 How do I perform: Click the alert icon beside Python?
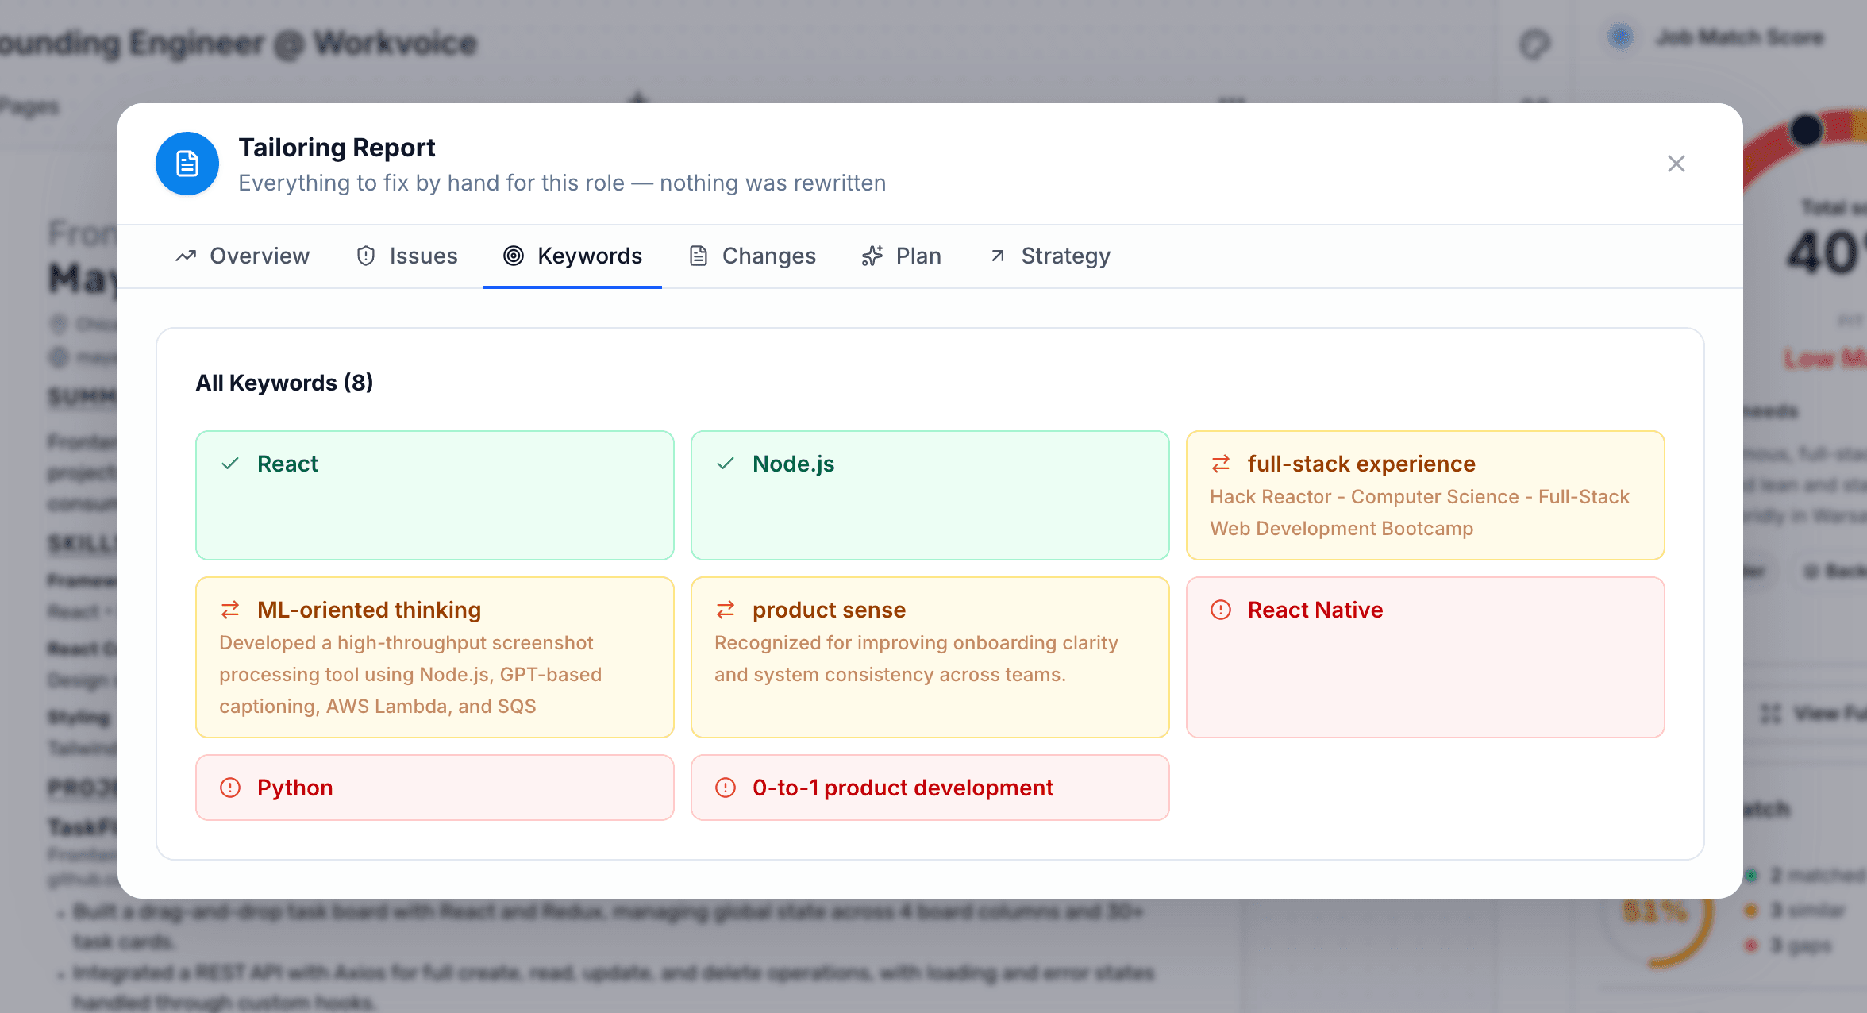coord(230,788)
